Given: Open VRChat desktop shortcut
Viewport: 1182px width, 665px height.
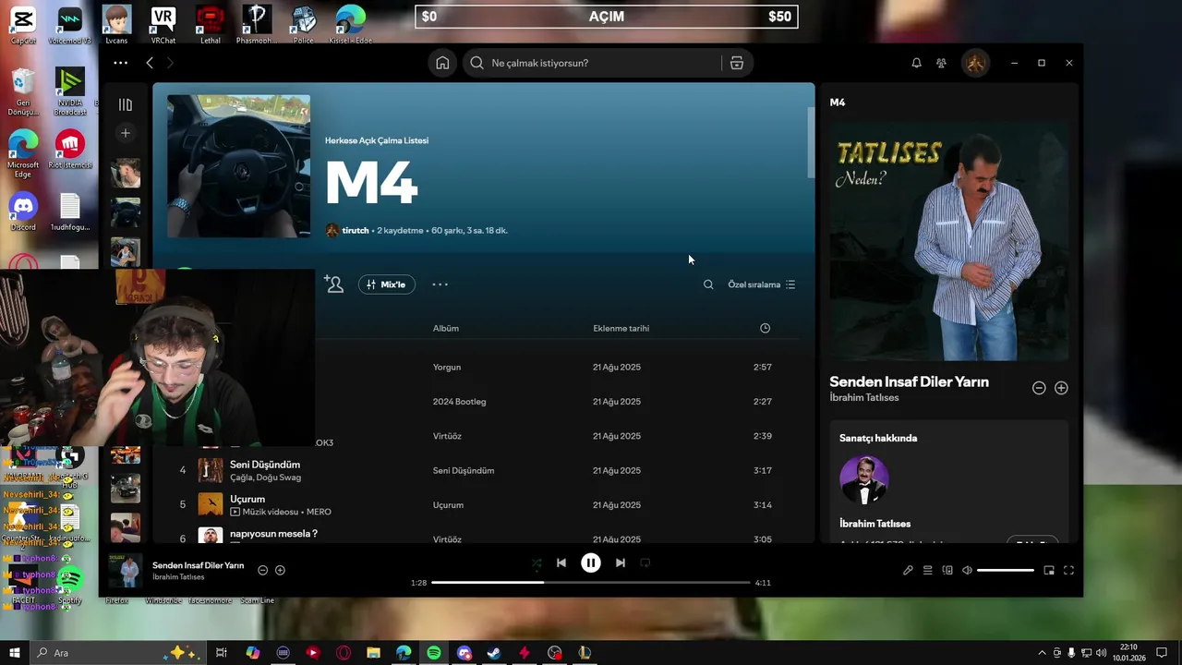Looking at the screenshot, I should [163, 25].
